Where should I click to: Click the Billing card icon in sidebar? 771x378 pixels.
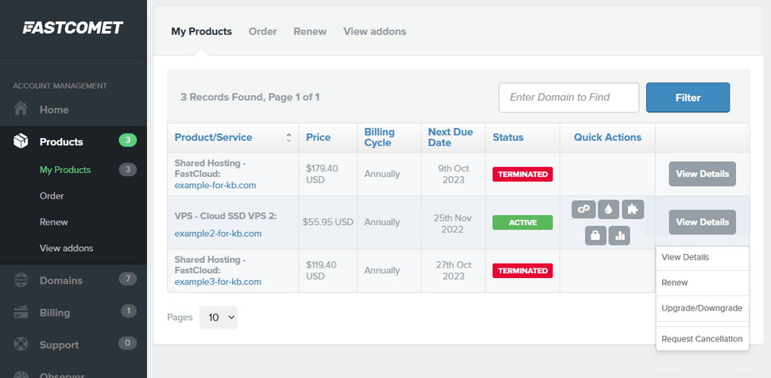(x=21, y=312)
